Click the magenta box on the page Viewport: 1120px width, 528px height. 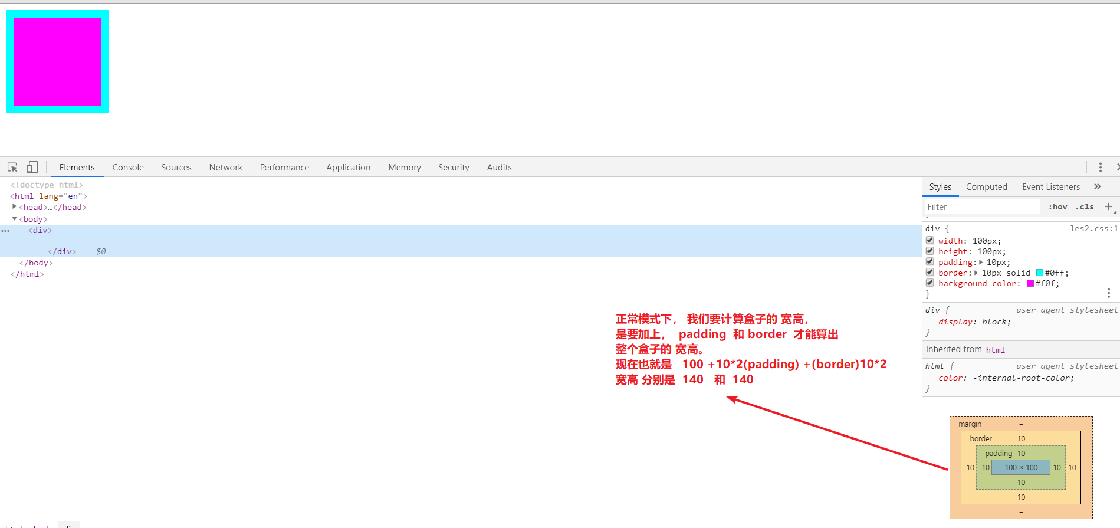point(57,61)
